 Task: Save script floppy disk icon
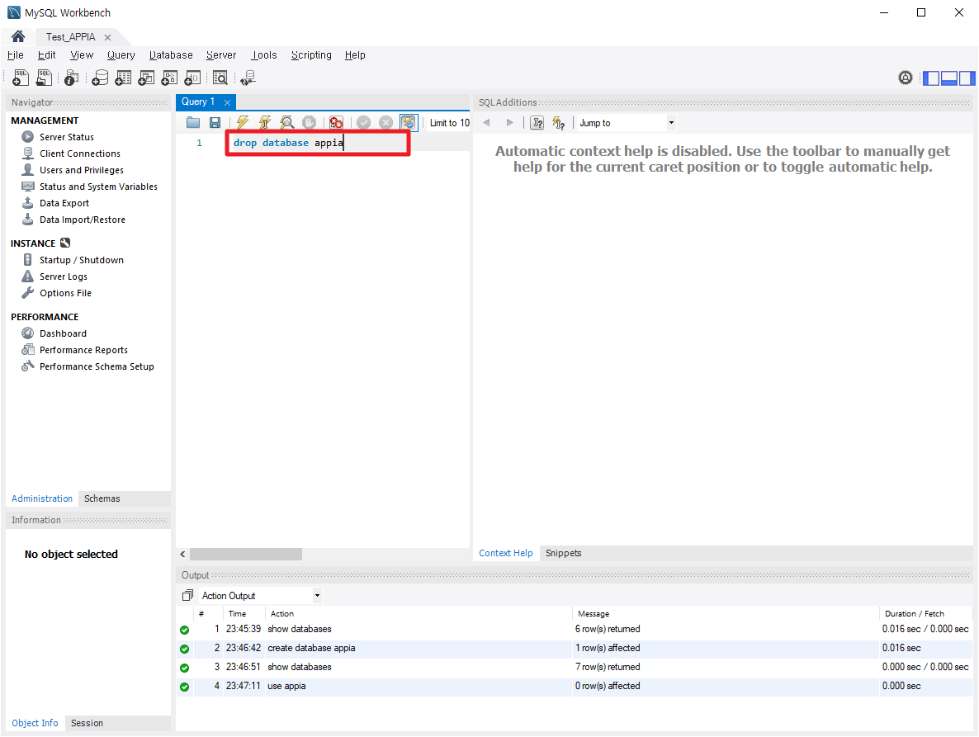[x=215, y=123]
